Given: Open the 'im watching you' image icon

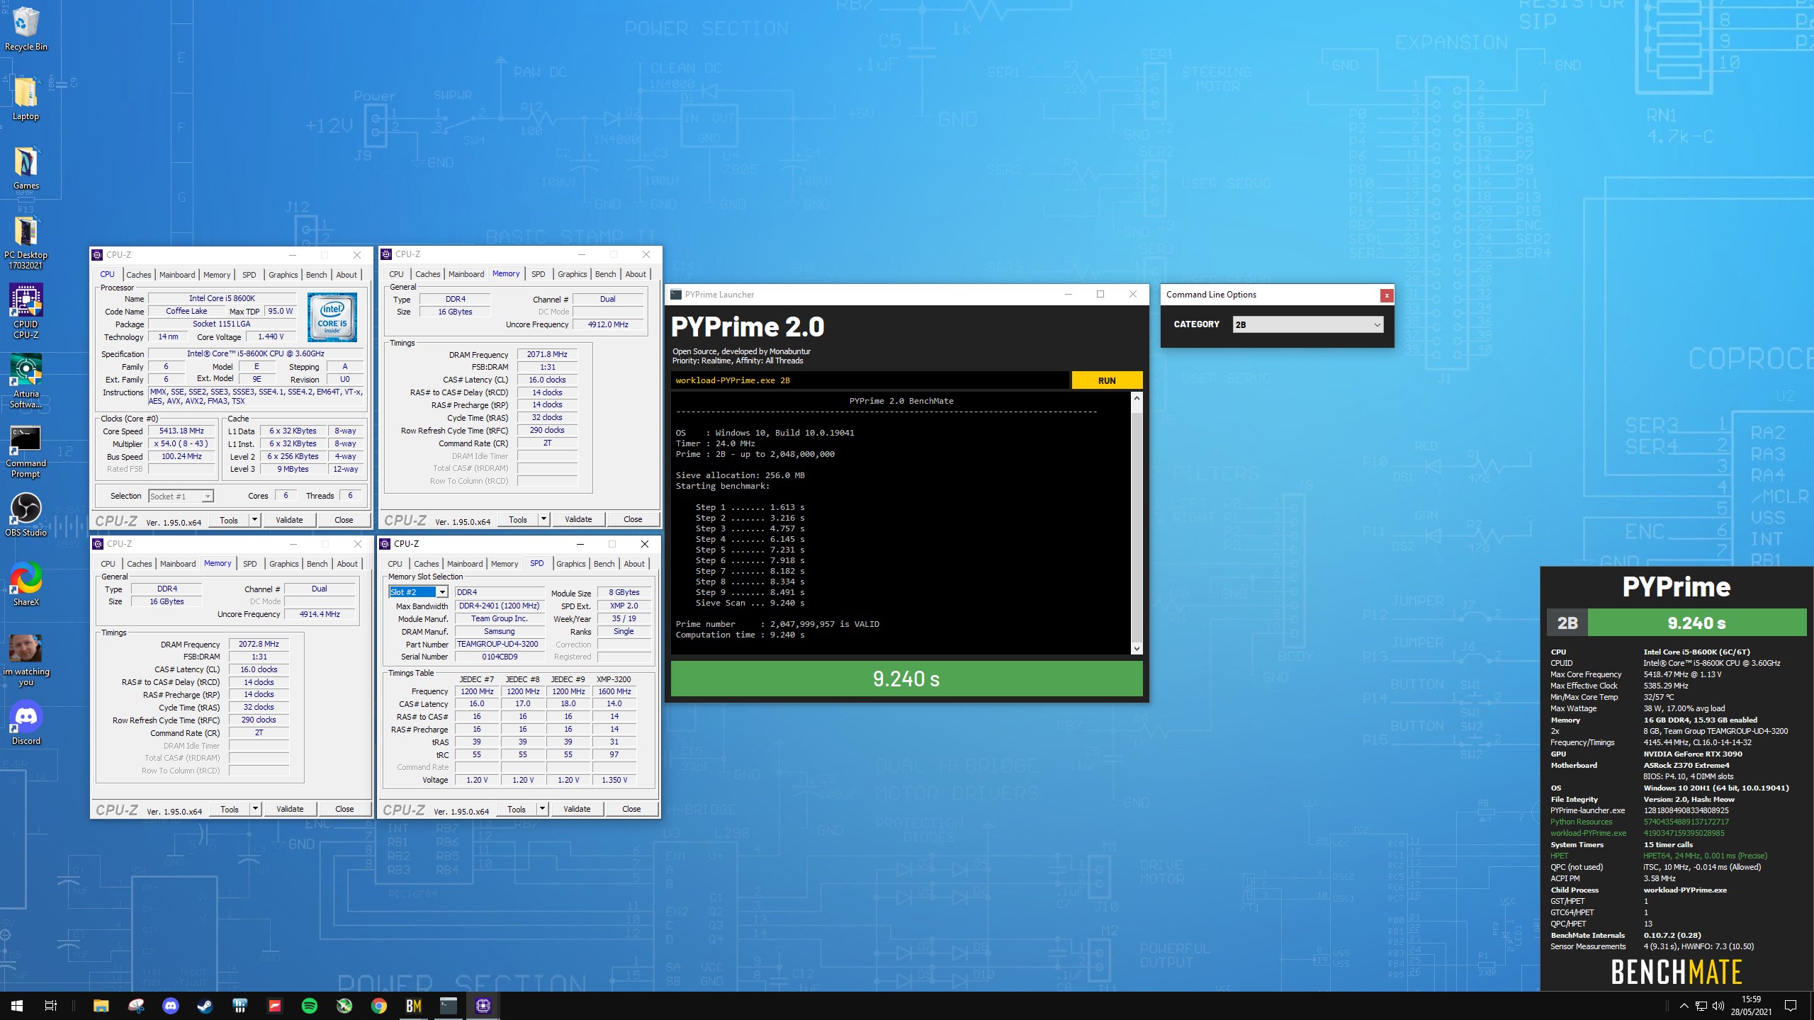Looking at the screenshot, I should 26,660.
